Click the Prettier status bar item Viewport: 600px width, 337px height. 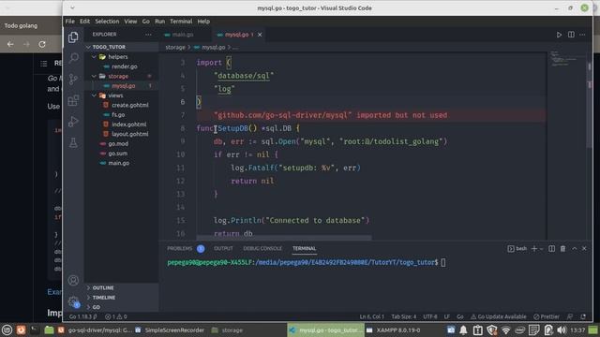[x=547, y=316]
